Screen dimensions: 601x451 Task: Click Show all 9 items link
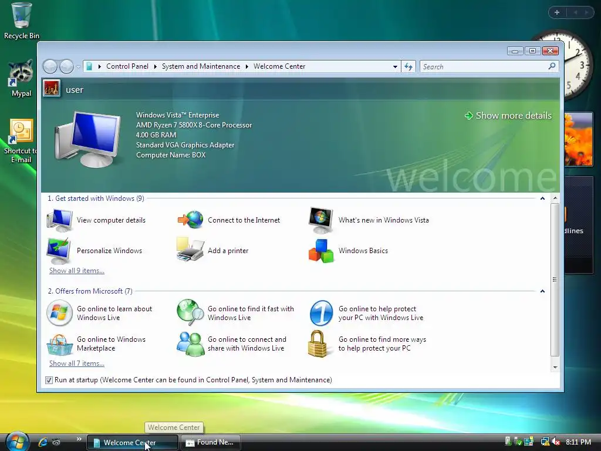tap(77, 270)
